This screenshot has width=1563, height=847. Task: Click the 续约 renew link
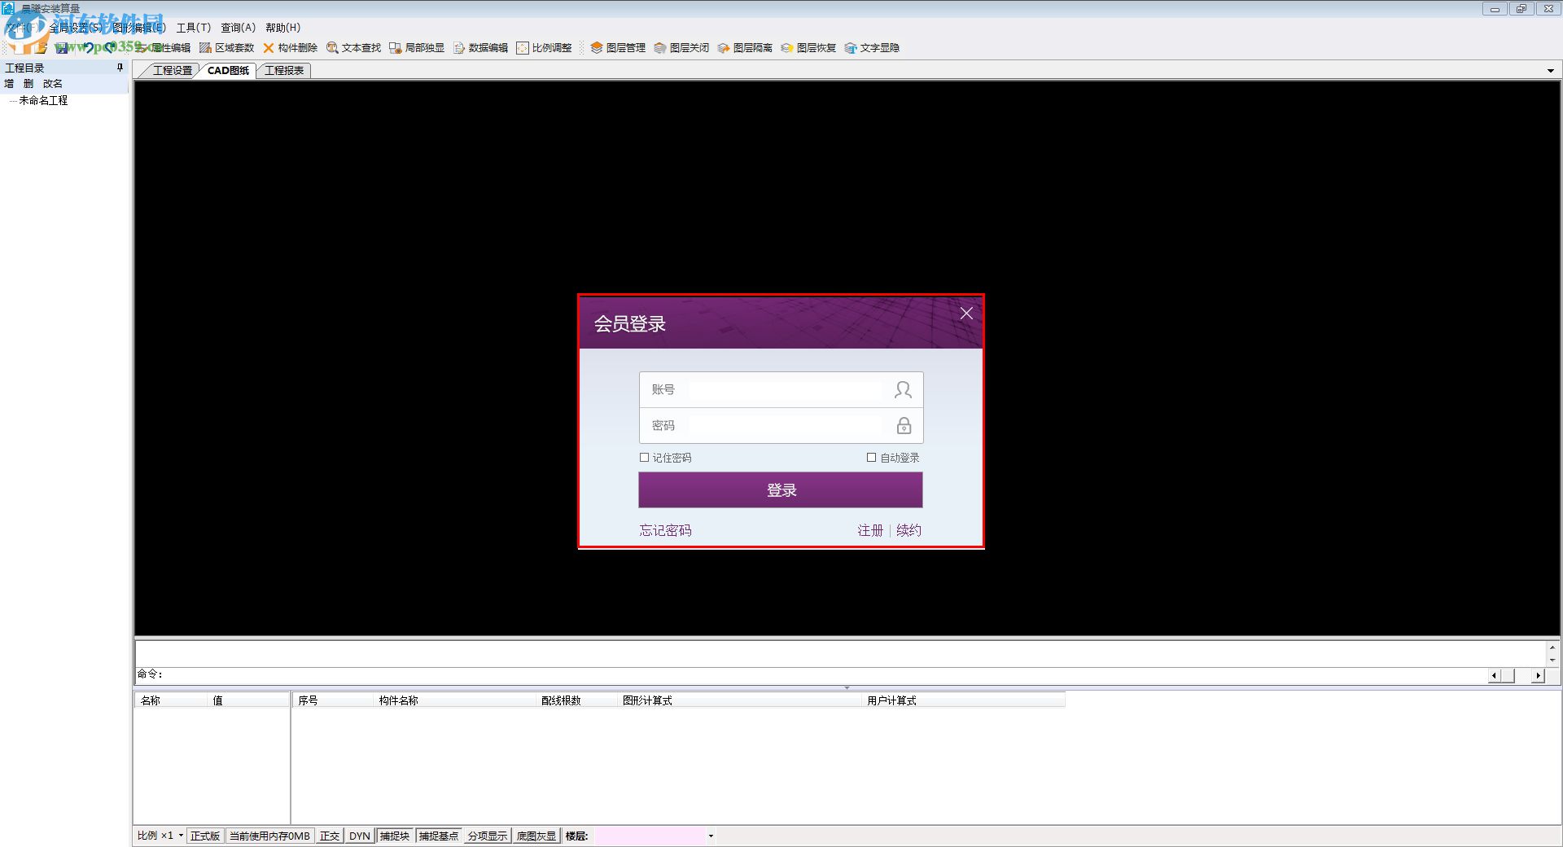[908, 530]
